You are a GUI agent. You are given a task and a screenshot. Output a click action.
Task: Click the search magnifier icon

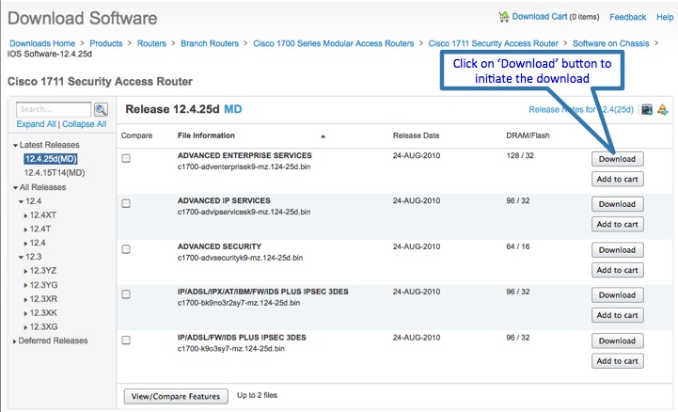[x=101, y=109]
